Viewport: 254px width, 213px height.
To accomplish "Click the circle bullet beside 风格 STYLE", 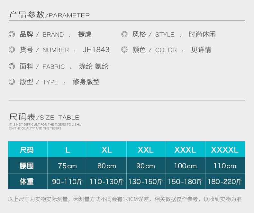I will pos(124,34).
